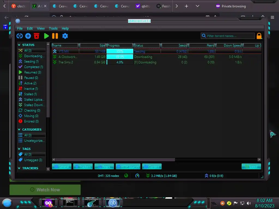Open the Speed graph tab
This screenshot has width=279, height=209.
[251, 167]
